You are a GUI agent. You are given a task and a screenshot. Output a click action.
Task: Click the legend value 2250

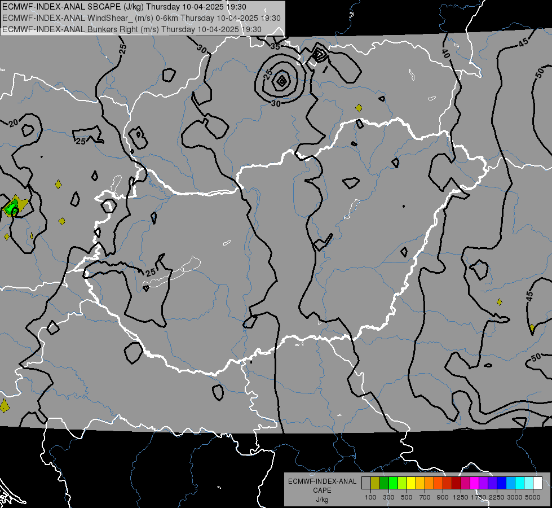(497, 497)
